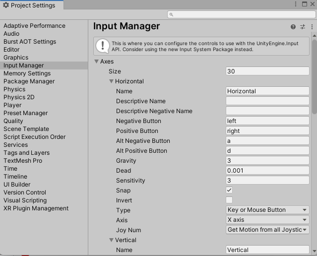Select the Project Settings tab

[x=32, y=5]
